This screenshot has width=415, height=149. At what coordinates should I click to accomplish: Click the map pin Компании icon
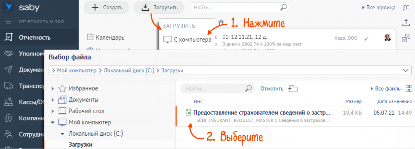click(9, 118)
